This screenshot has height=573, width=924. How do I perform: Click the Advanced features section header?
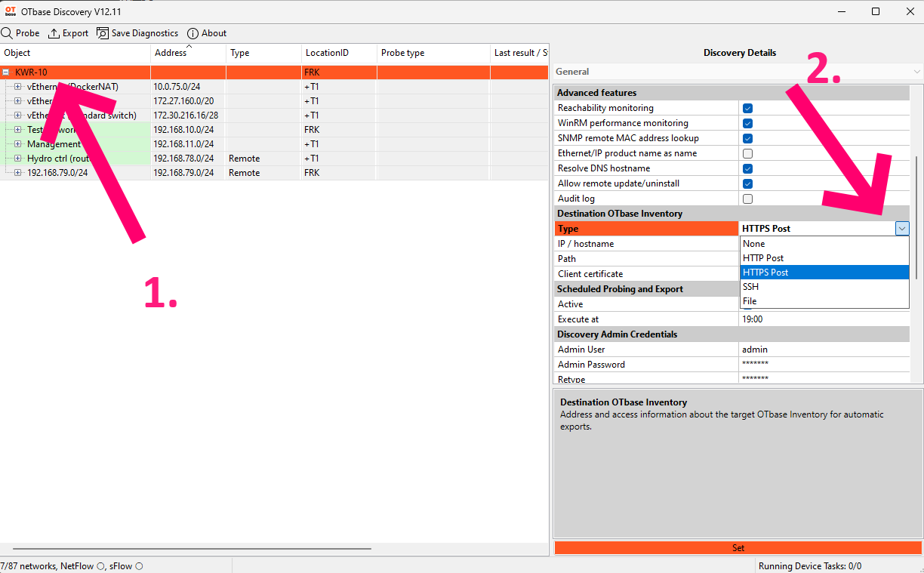(x=732, y=93)
